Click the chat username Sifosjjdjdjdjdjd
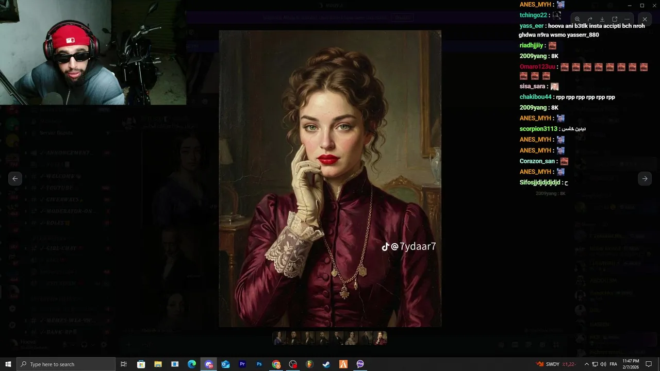The height and width of the screenshot is (371, 660). click(540, 182)
